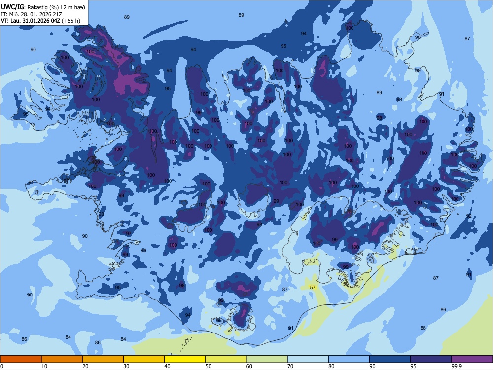Click the 'UWC/IG: Rakastig (%) í 2 m hæð' title

pyautogui.click(x=43, y=7)
